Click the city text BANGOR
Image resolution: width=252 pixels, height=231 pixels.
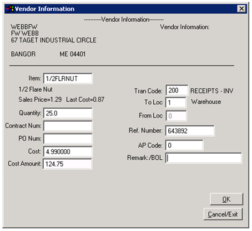(x=23, y=54)
